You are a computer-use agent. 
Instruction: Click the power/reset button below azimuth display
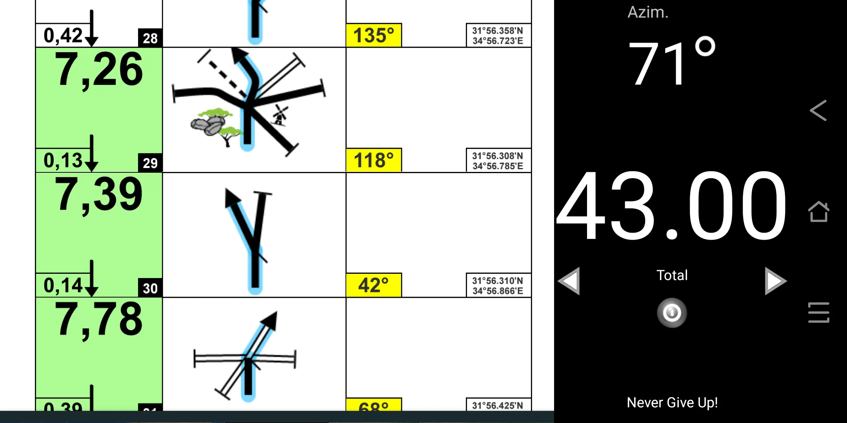point(672,313)
